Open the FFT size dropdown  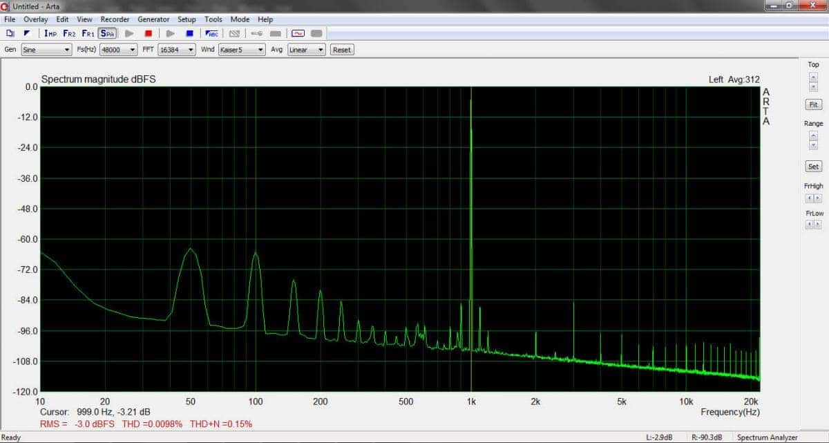click(177, 50)
